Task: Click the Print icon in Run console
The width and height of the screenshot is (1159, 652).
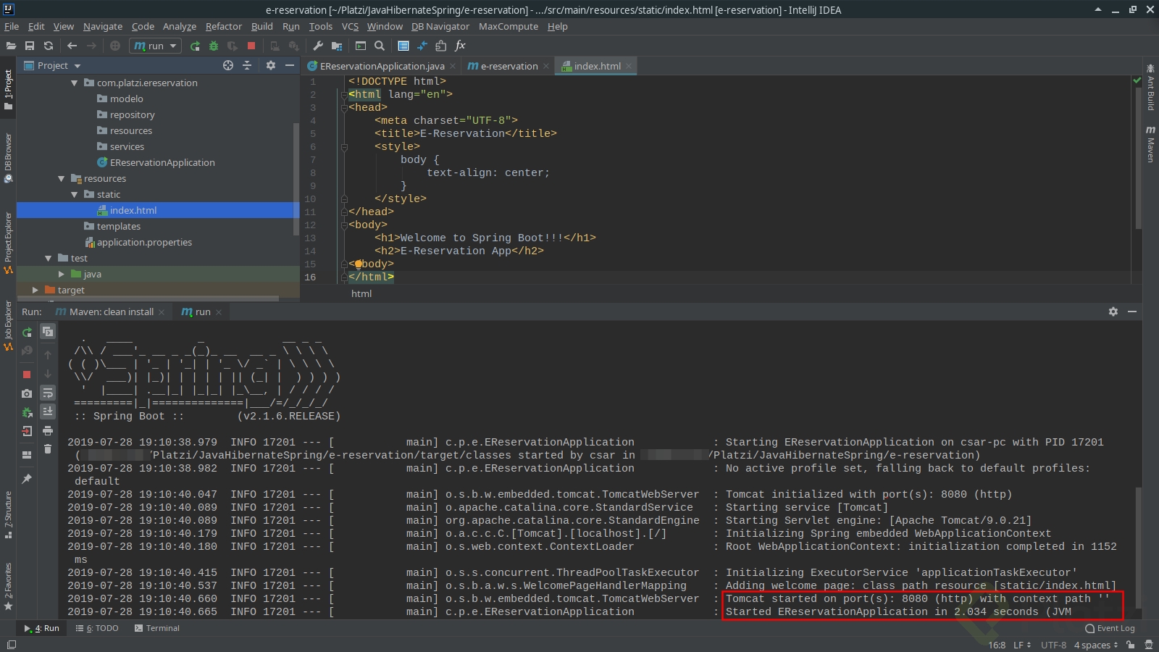Action: click(x=48, y=430)
